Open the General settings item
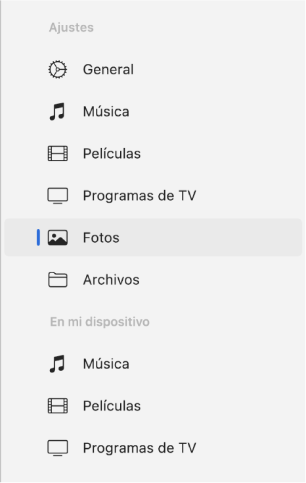This screenshot has height=483, width=306. [153, 69]
